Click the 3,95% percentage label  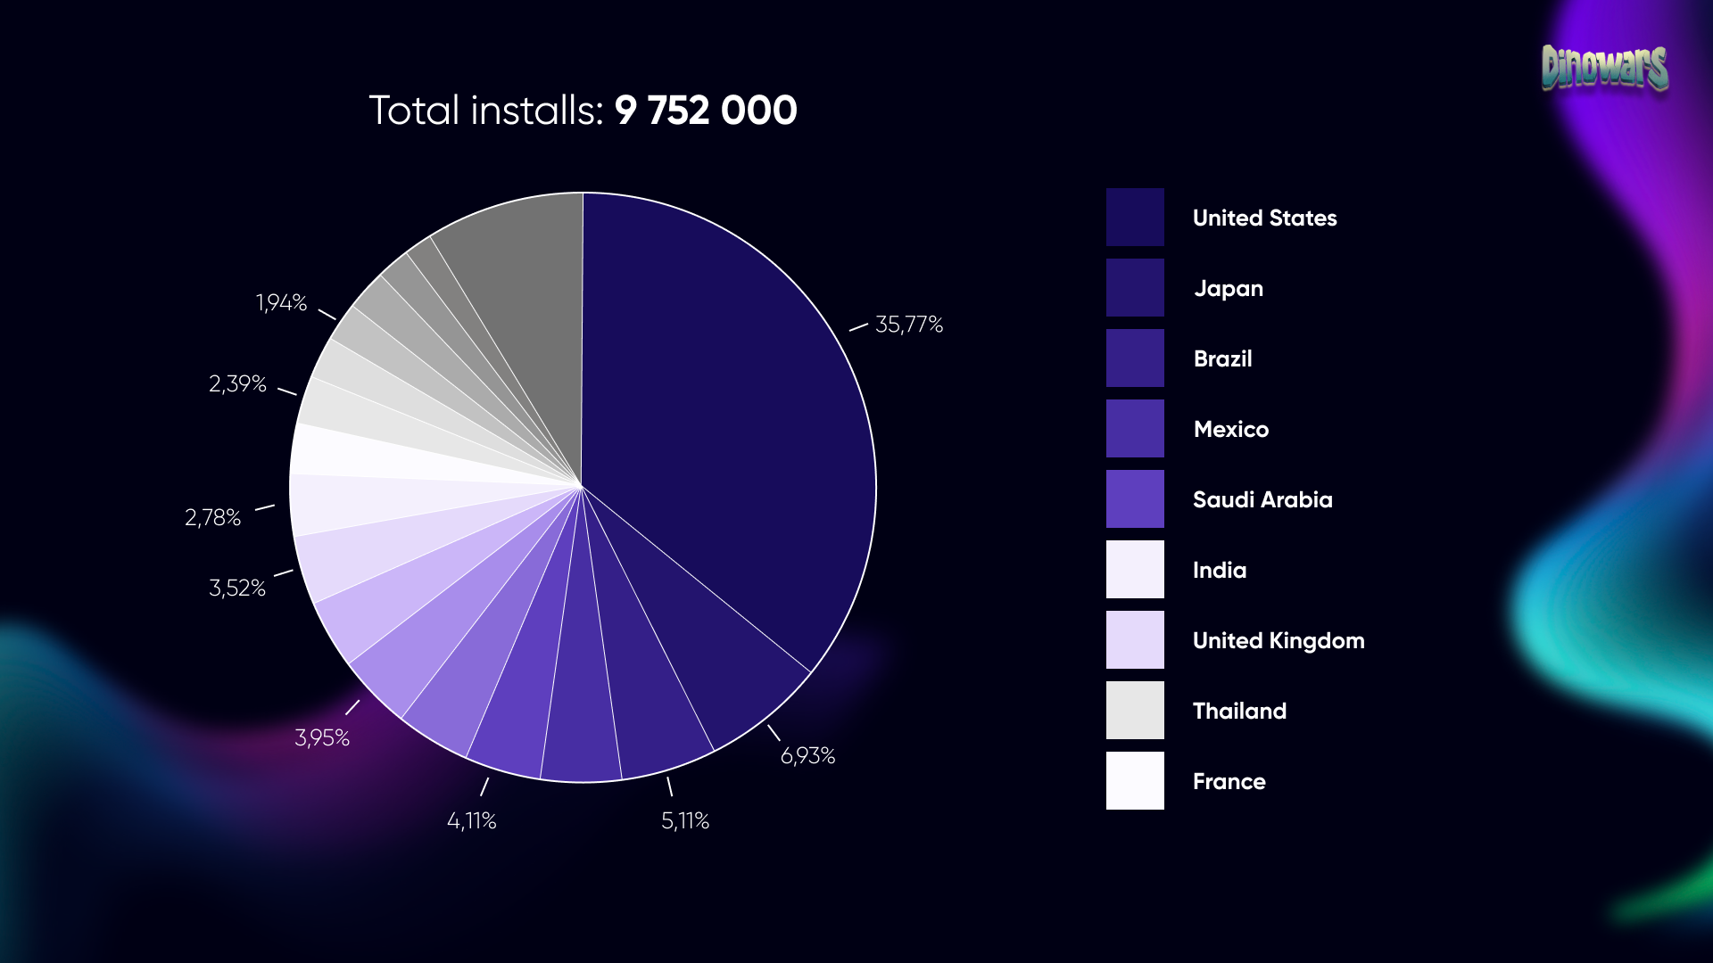322,738
